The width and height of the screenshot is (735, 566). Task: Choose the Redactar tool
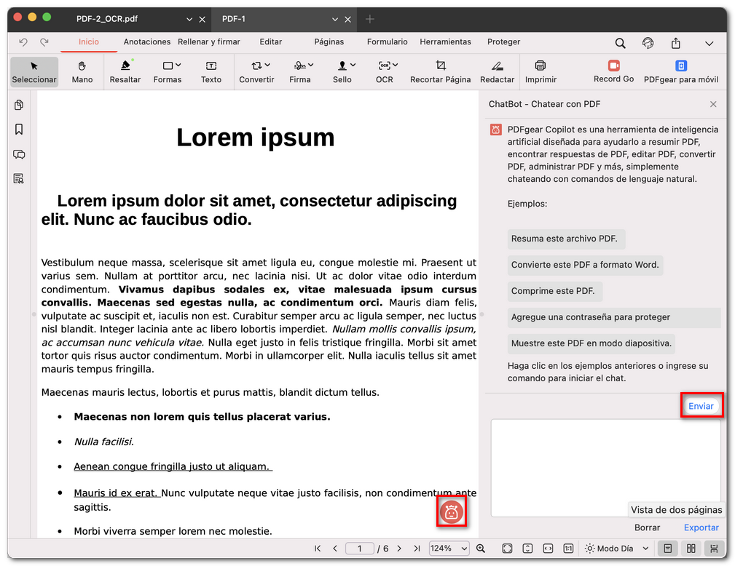(x=497, y=71)
